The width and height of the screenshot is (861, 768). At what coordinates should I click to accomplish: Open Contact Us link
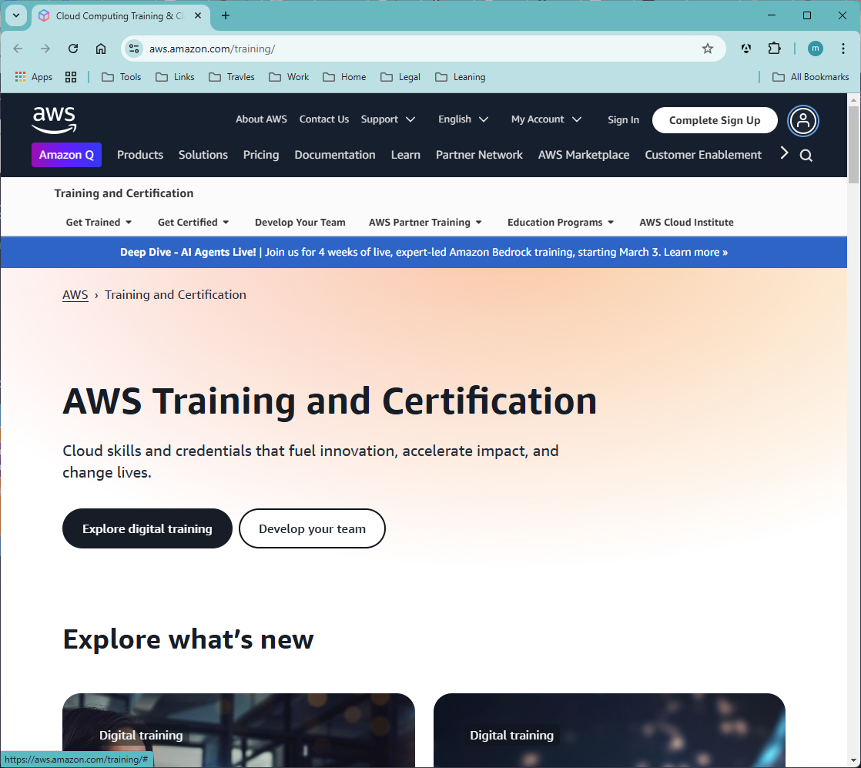coord(324,119)
